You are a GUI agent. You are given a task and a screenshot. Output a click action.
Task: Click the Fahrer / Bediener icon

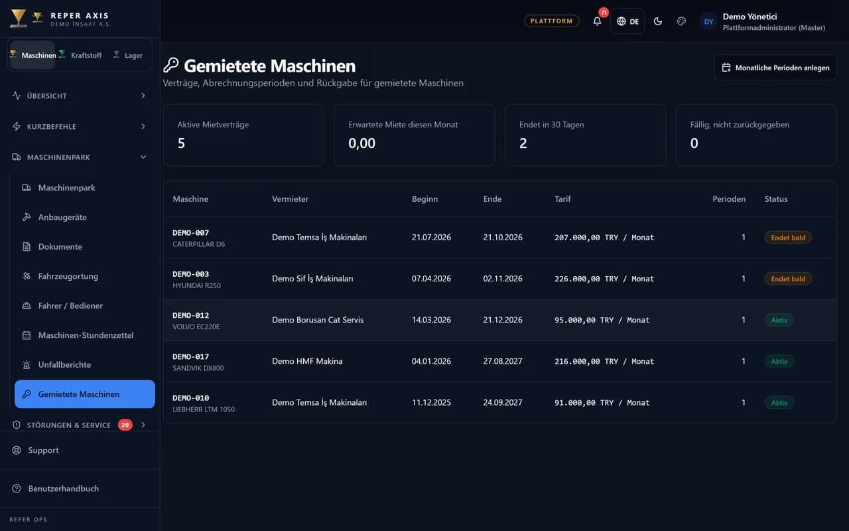(x=27, y=306)
